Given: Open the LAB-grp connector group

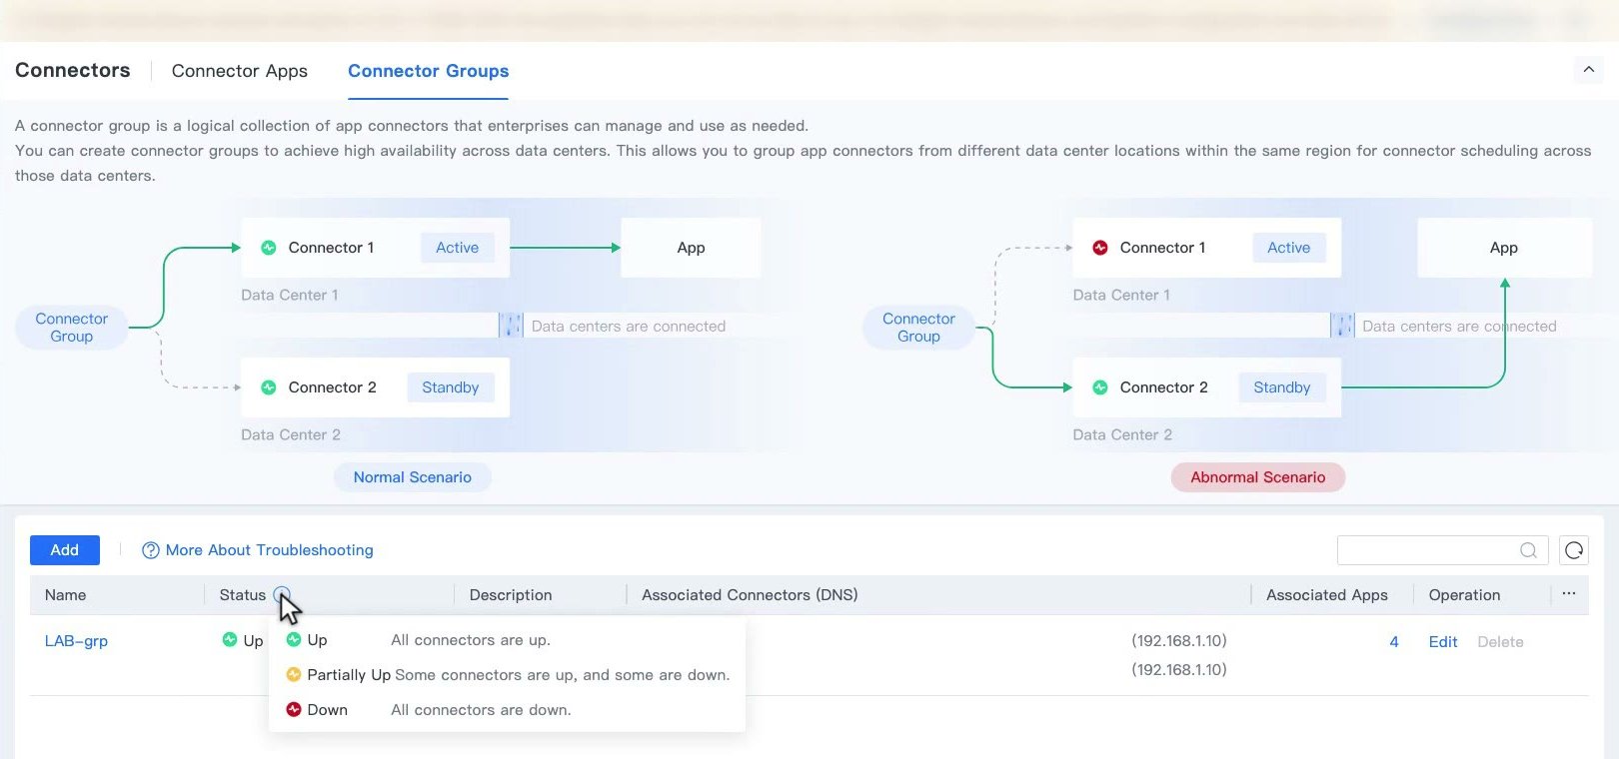Looking at the screenshot, I should tap(76, 641).
